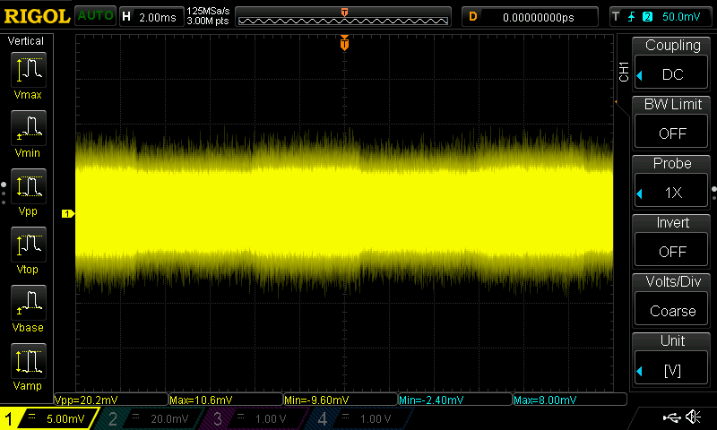Click the AUTO trigger status button
This screenshot has width=717, height=430.
[94, 16]
